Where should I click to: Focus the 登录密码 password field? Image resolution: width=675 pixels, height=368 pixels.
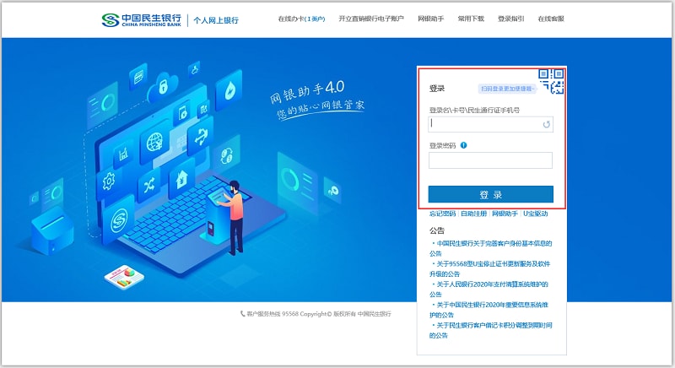coord(490,160)
